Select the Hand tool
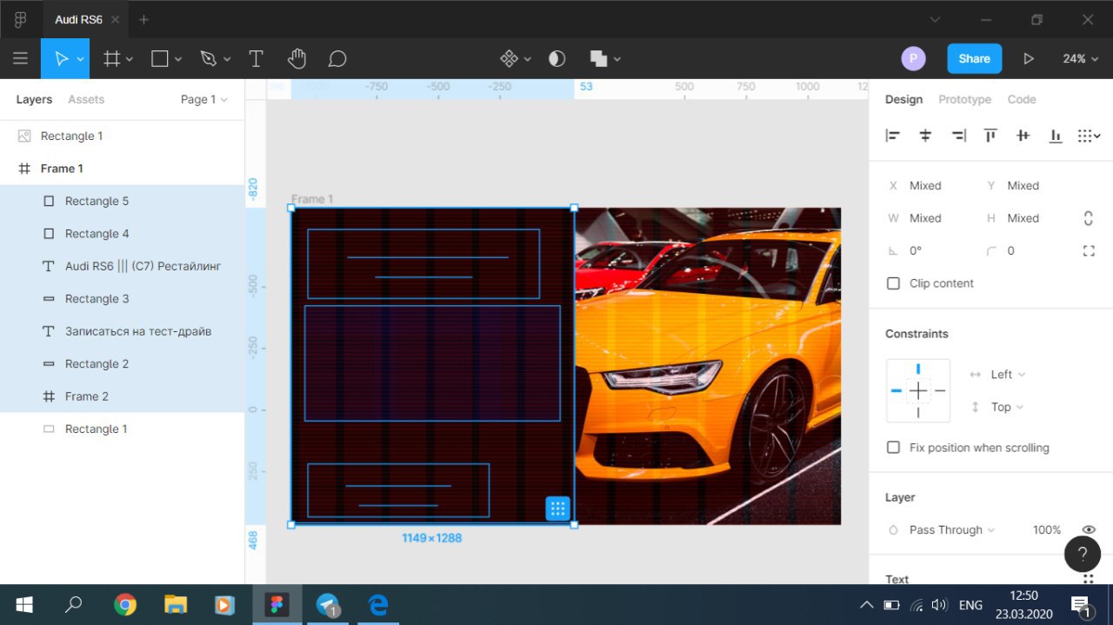 coord(297,58)
